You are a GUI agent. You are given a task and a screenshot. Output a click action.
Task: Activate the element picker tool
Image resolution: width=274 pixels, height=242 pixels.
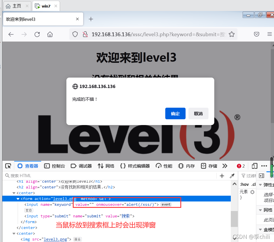tap(8, 166)
